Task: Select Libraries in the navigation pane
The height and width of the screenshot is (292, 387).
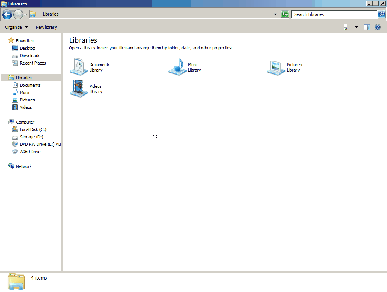Action: tap(24, 78)
